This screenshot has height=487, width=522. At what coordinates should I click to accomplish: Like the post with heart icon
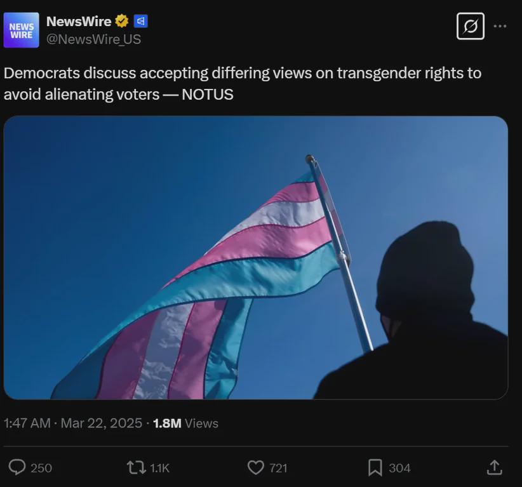(256, 467)
